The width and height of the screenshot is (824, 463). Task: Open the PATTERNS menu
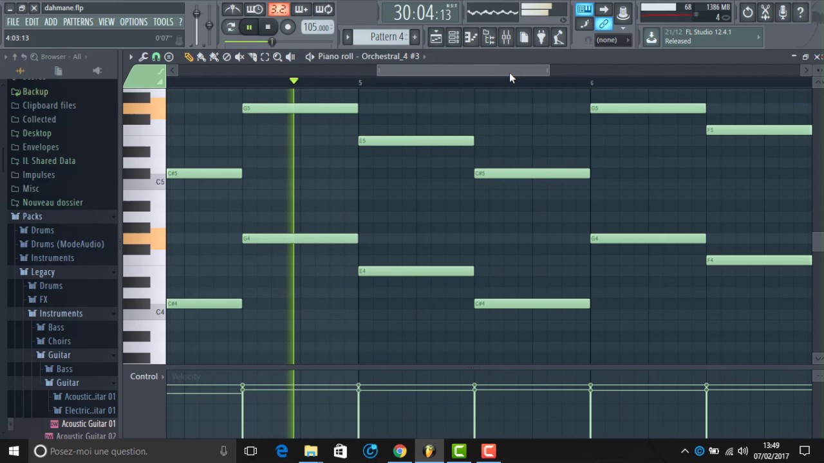pos(78,22)
